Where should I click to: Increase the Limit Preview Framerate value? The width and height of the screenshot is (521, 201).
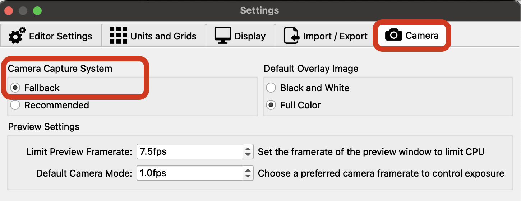(248, 148)
